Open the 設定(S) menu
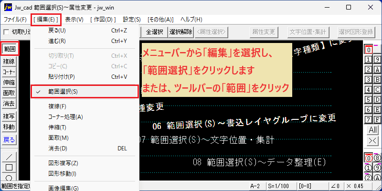 click(132, 20)
